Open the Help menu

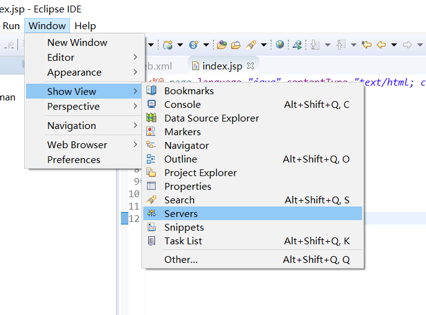85,26
